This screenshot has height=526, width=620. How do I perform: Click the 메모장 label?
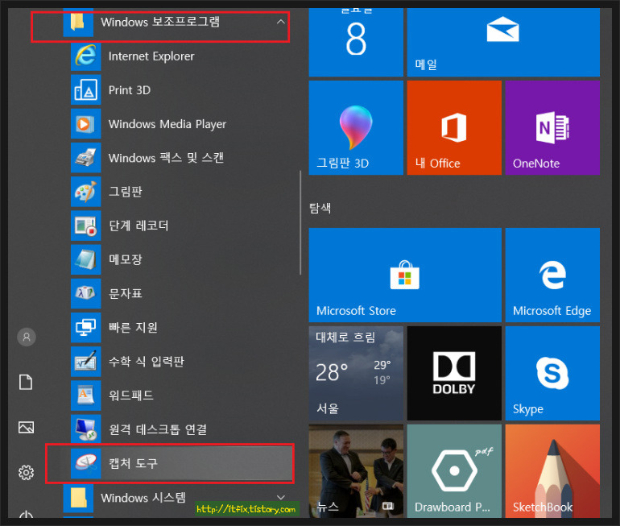click(126, 260)
